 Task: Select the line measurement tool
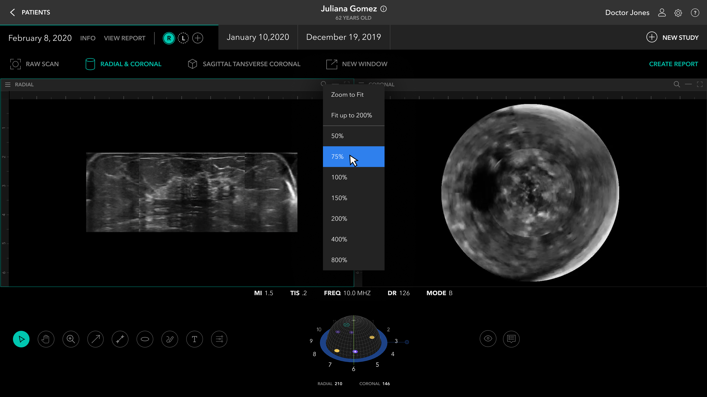point(120,339)
